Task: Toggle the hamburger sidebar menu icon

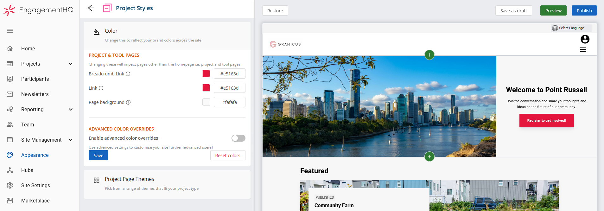Action: coord(10,31)
